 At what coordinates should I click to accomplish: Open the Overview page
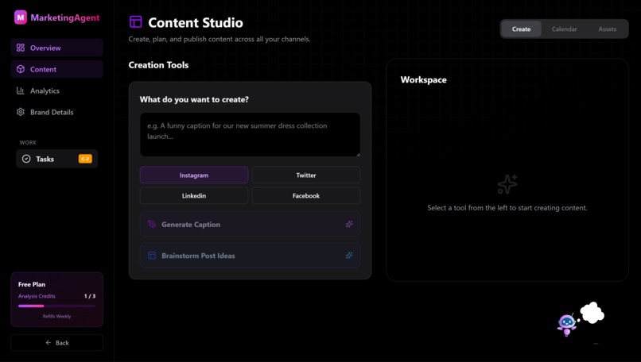coord(56,48)
